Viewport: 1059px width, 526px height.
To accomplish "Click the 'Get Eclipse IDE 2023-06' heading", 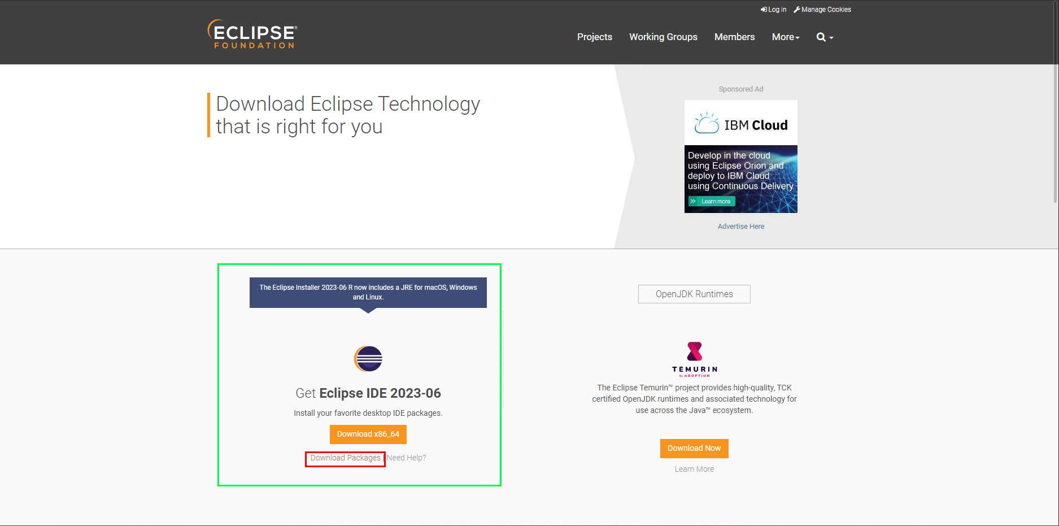I will click(x=368, y=393).
